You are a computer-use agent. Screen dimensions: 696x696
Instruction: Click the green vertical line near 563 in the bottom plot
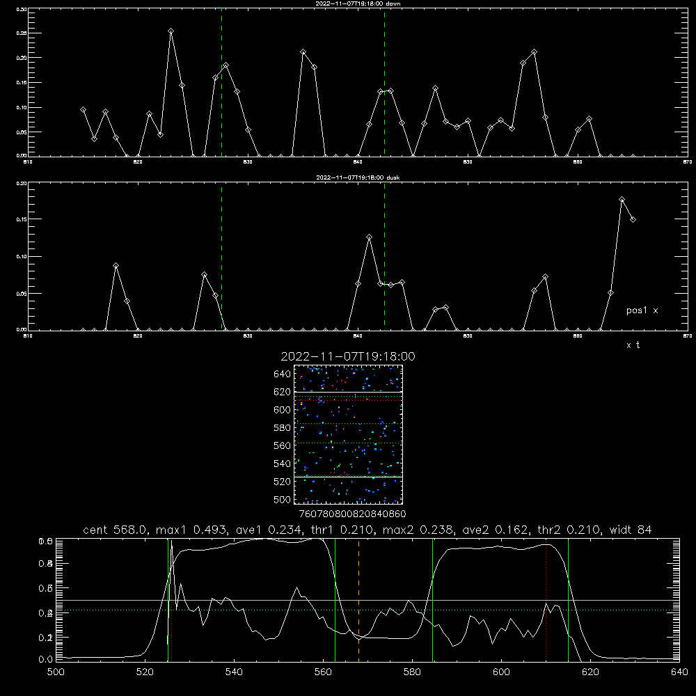[x=335, y=599]
